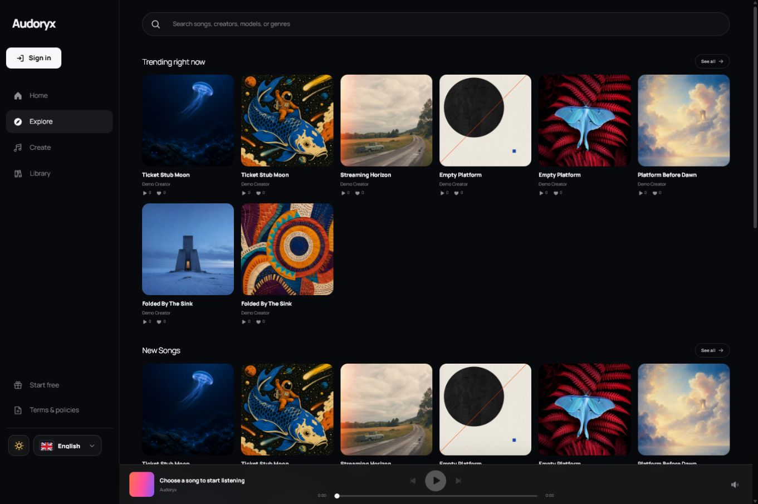Open the English language dropdown

point(67,446)
